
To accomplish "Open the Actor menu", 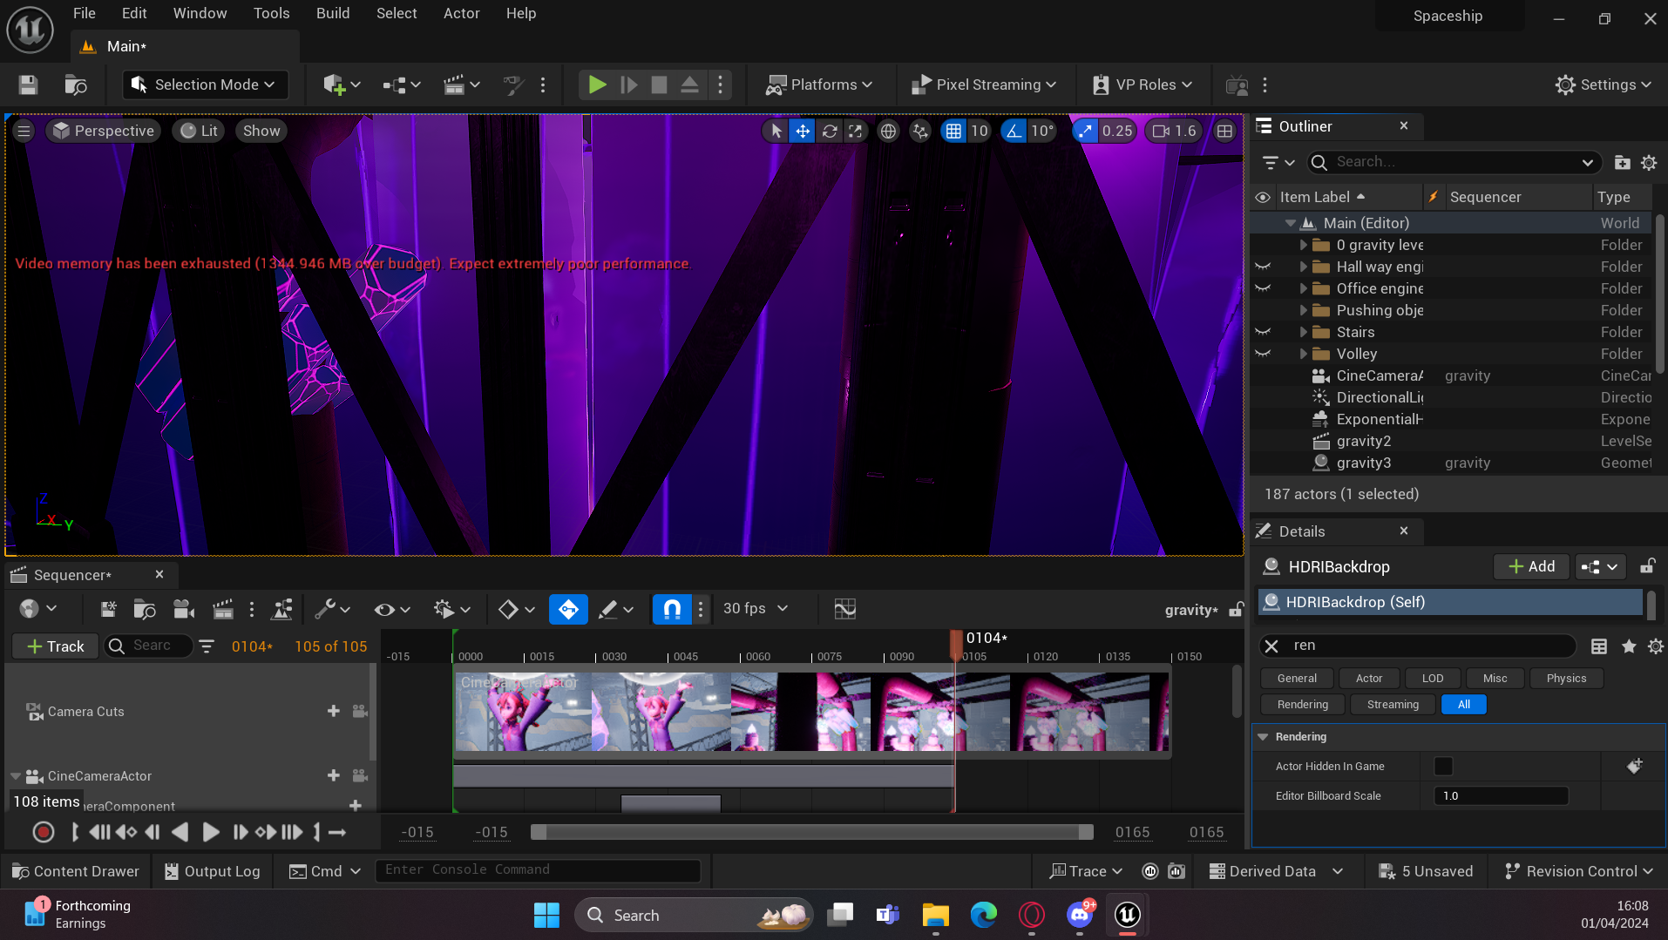I will click(x=462, y=13).
